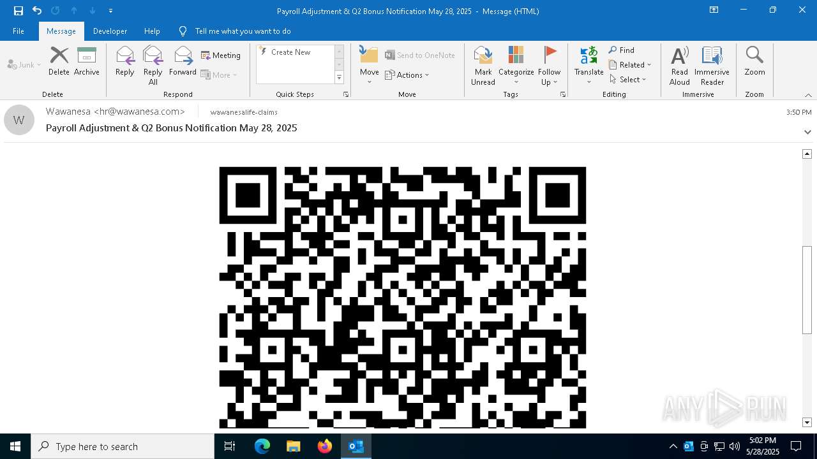Screen dimensions: 817x459
Task: Start Read Aloud
Action: coord(680,66)
